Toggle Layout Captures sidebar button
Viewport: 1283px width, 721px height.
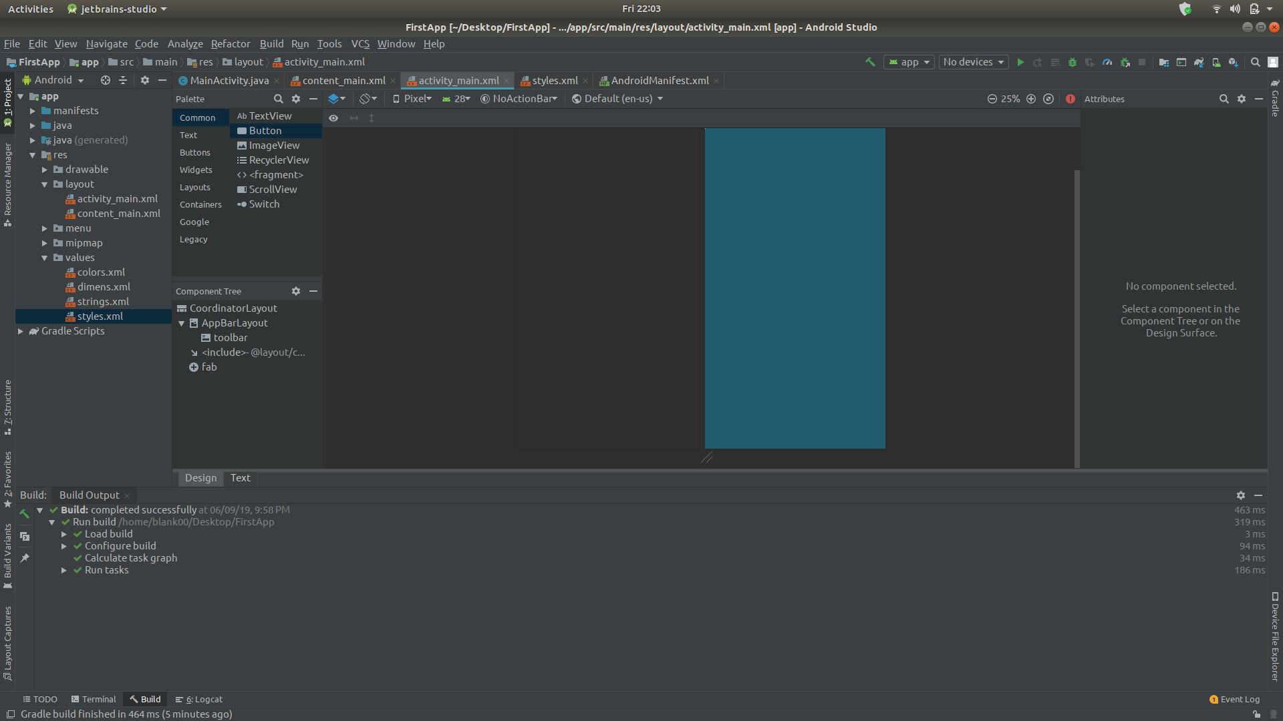tap(8, 643)
